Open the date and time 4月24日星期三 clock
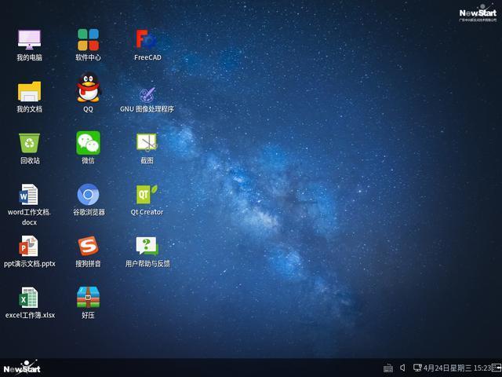502x377 pixels. (457, 368)
